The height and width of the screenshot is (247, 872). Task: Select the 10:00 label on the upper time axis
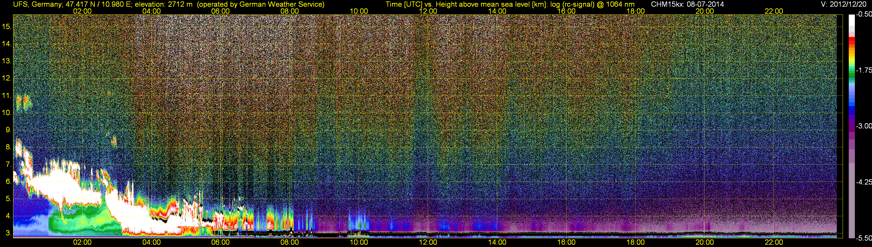(359, 11)
